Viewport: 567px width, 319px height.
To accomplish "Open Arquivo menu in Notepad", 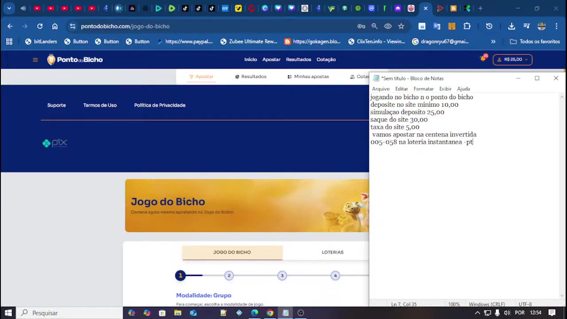I will 381,89.
